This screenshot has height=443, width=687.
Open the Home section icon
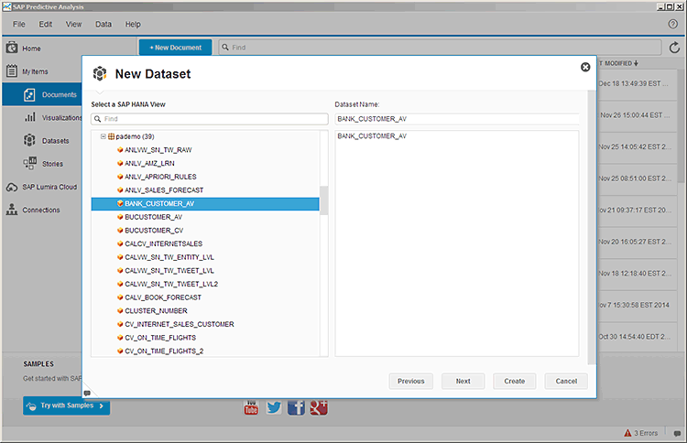click(x=12, y=48)
